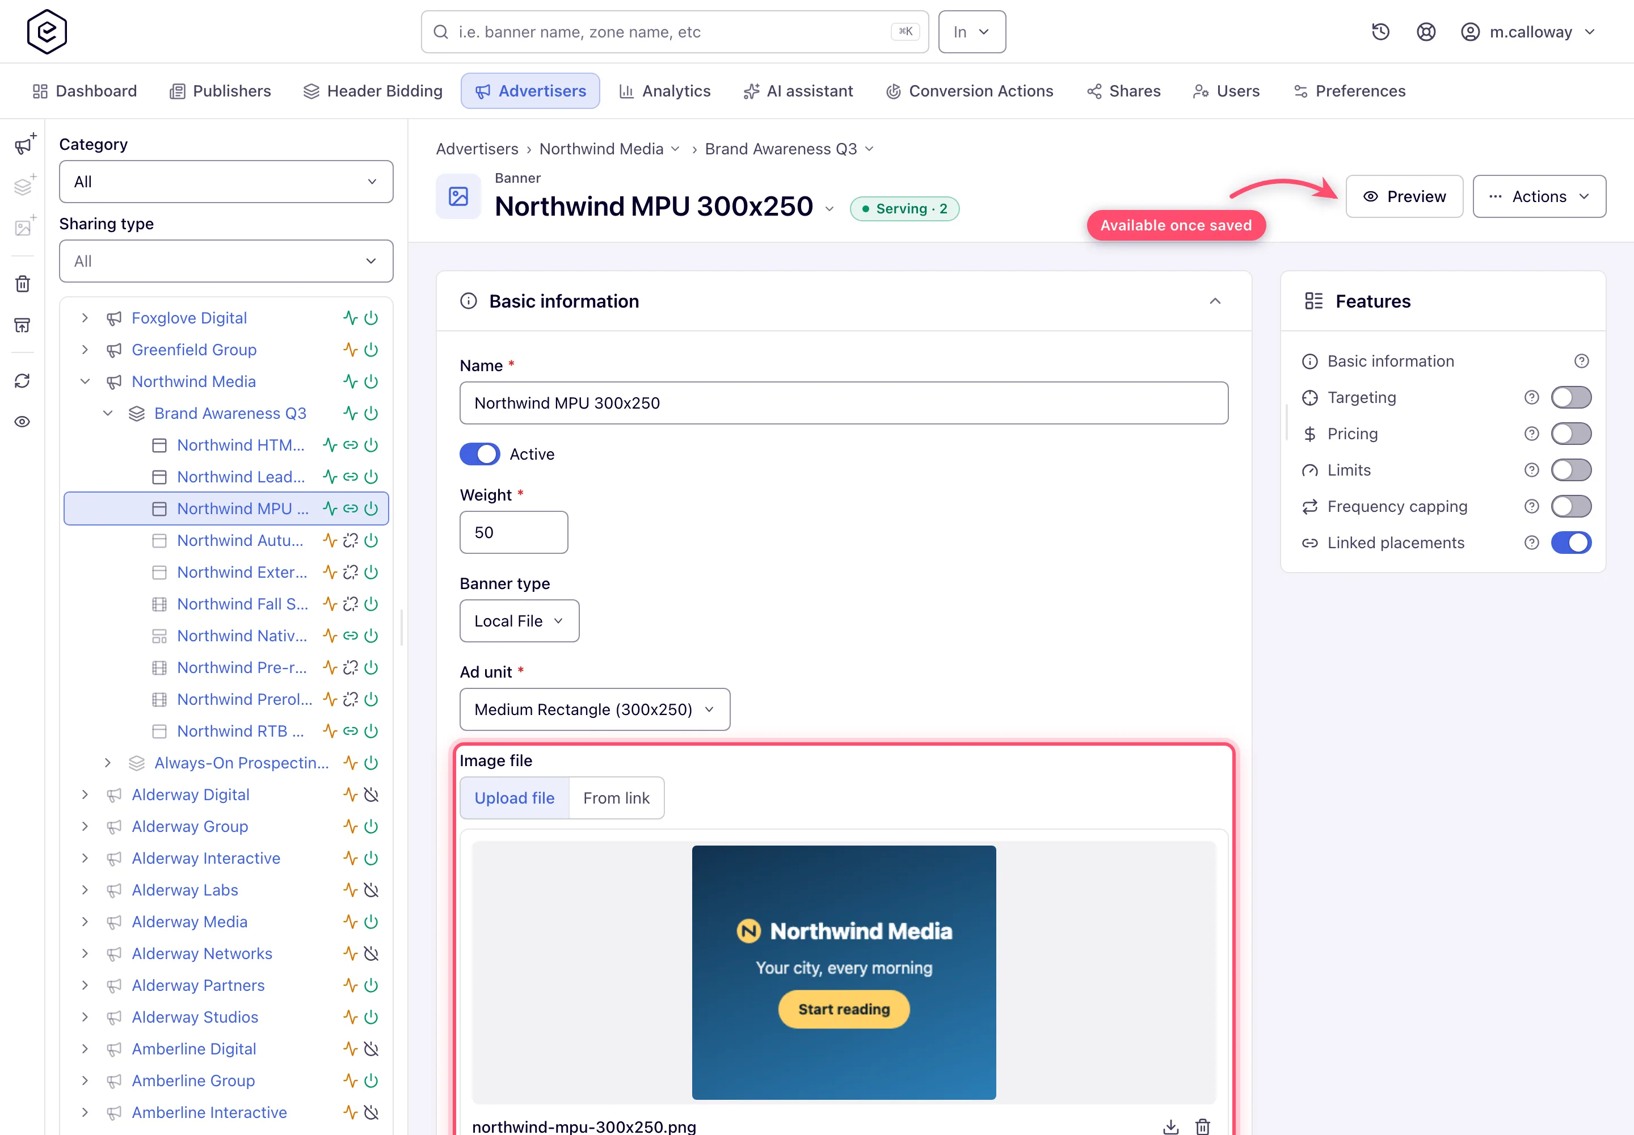Click the unlinked icon on Northwind Autu... row

point(351,540)
